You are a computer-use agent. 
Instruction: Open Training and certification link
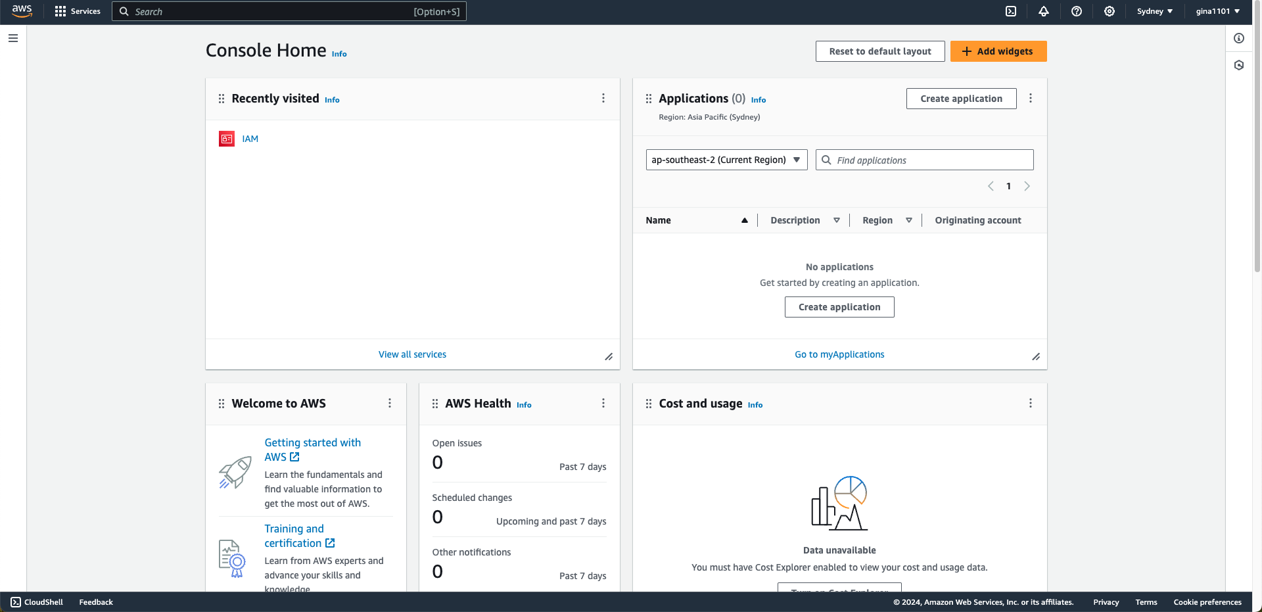click(300, 536)
